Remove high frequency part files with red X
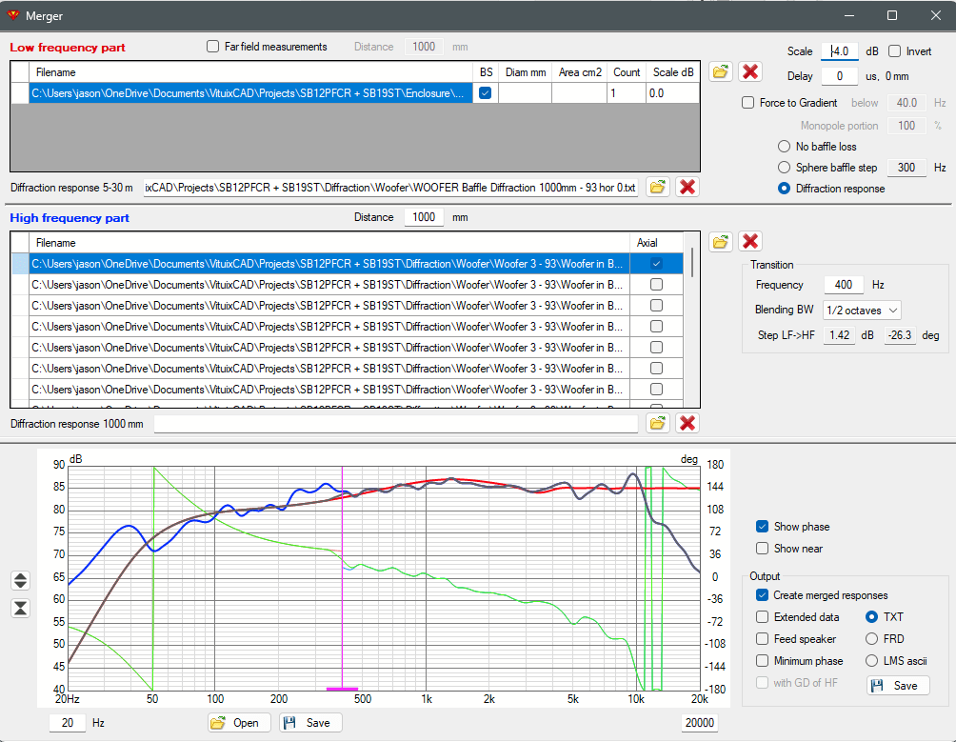Image resolution: width=956 pixels, height=742 pixels. point(750,242)
